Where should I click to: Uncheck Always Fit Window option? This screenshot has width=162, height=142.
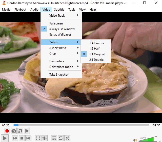click(62, 29)
